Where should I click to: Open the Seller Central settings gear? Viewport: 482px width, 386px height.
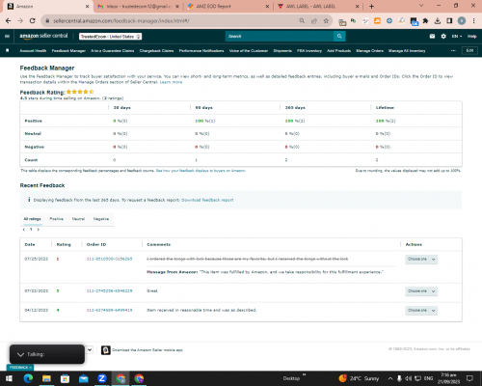tap(443, 37)
